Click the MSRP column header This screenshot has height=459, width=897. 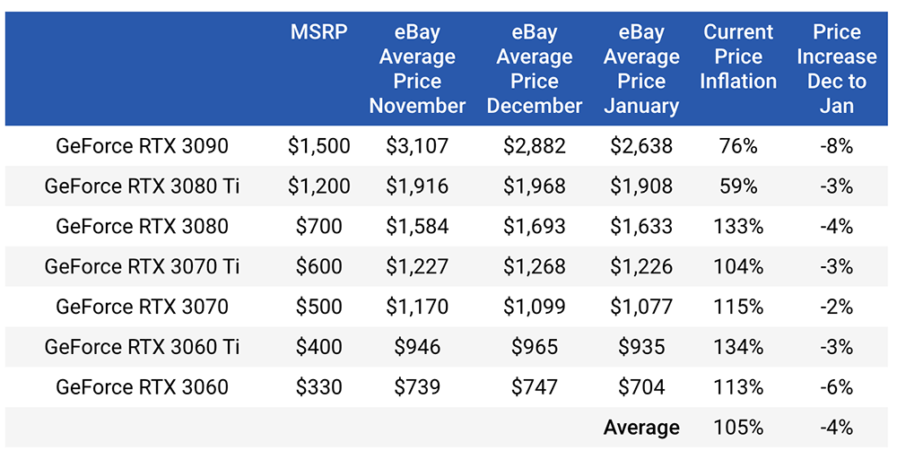click(318, 32)
